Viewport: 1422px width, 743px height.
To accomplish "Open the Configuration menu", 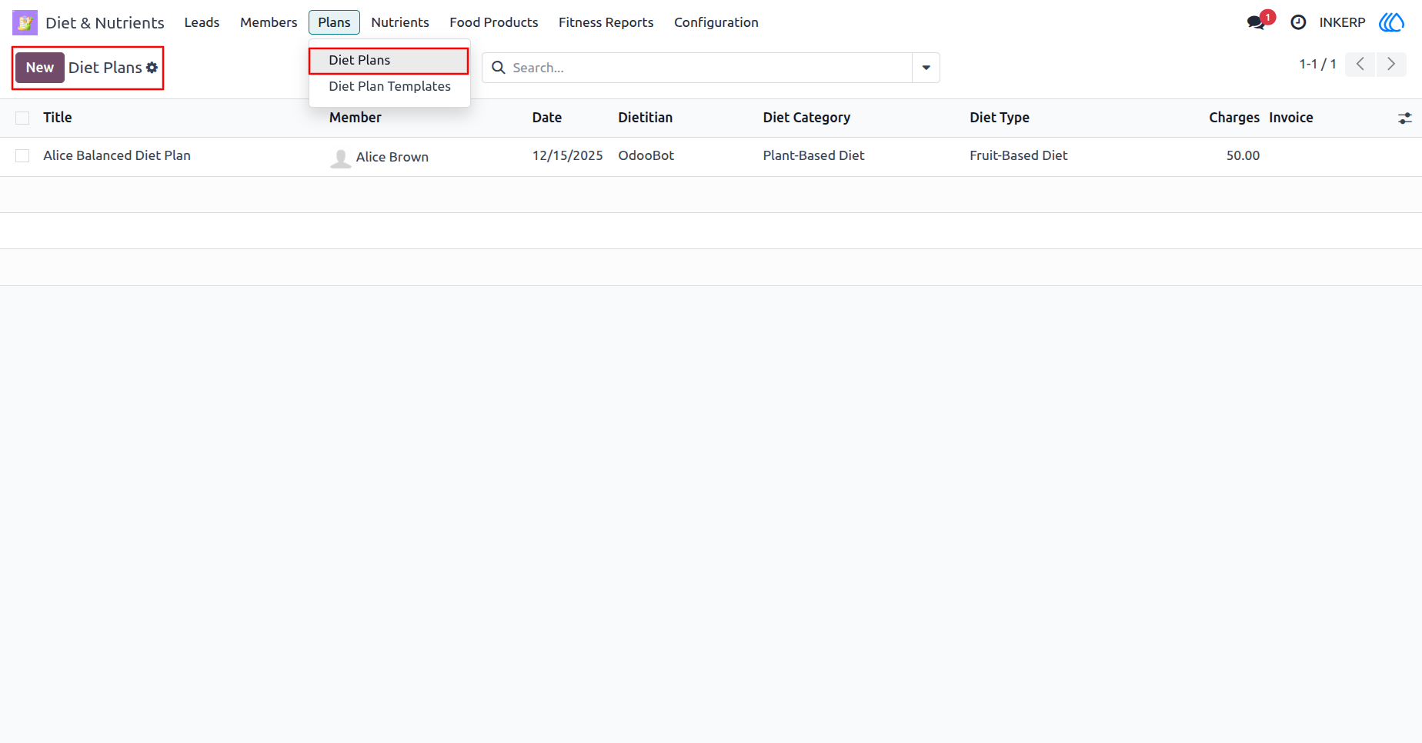I will pyautogui.click(x=716, y=22).
